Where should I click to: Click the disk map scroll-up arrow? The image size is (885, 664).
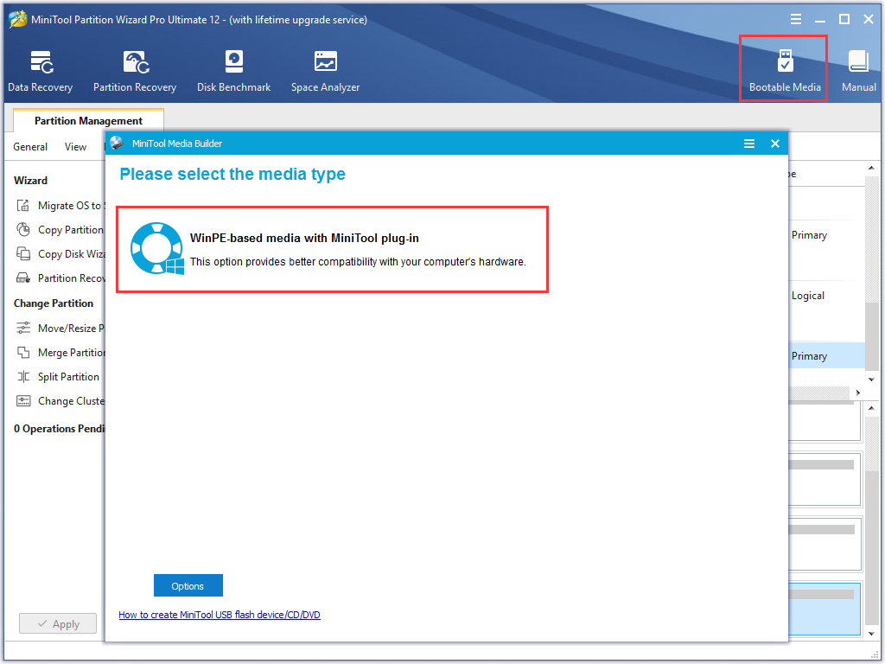pos(871,408)
